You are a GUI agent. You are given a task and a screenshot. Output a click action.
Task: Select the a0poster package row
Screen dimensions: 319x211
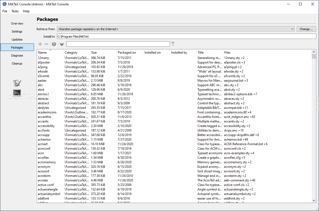click(174, 62)
